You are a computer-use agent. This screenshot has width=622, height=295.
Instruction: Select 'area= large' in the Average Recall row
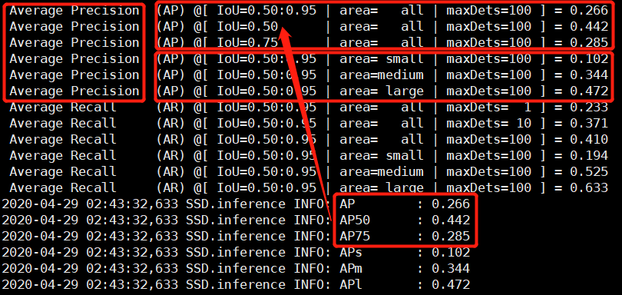[382, 187]
